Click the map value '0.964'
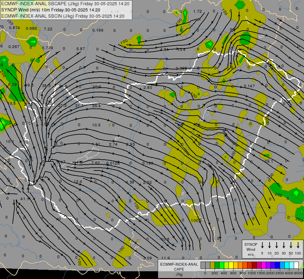 tap(28, 123)
